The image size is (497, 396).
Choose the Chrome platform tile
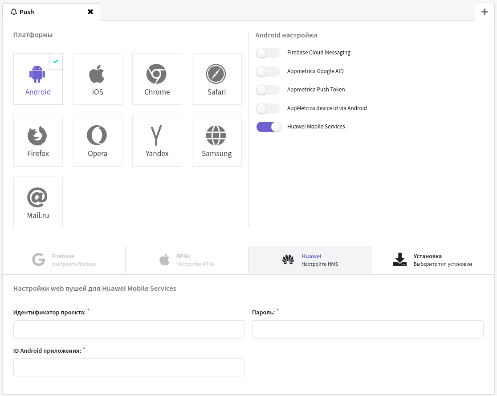(x=157, y=78)
